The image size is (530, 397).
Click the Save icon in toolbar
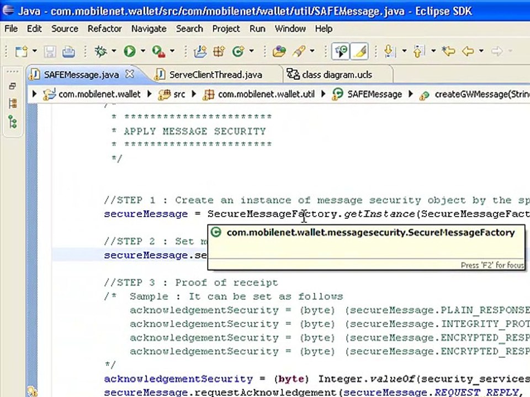[x=50, y=52]
